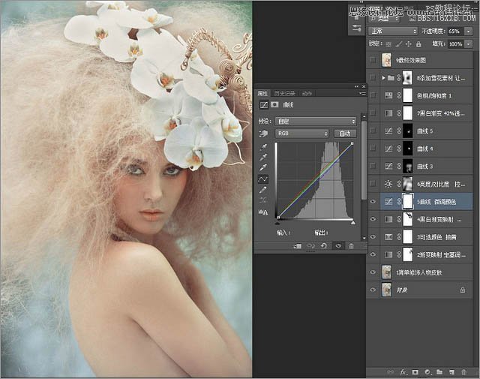Click the histogram clipping warning icon
This screenshot has width=480, height=379.
click(263, 212)
